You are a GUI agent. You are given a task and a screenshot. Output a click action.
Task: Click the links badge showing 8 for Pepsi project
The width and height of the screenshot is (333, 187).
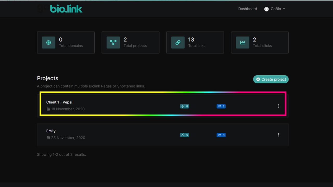coord(184,106)
